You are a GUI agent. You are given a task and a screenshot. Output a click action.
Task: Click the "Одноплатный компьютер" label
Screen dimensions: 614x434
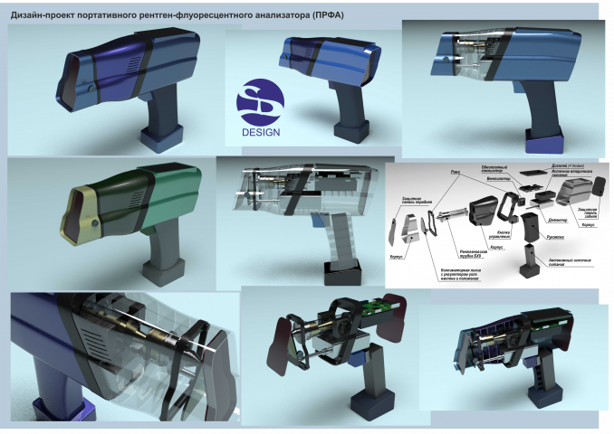pyautogui.click(x=494, y=169)
